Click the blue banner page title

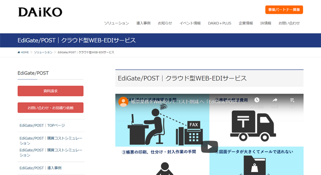click(x=77, y=40)
